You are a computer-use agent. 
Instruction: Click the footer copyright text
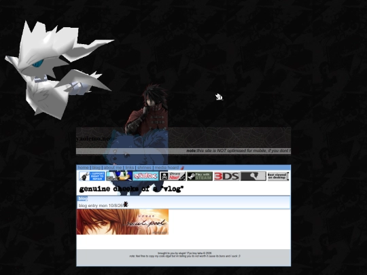(185, 253)
